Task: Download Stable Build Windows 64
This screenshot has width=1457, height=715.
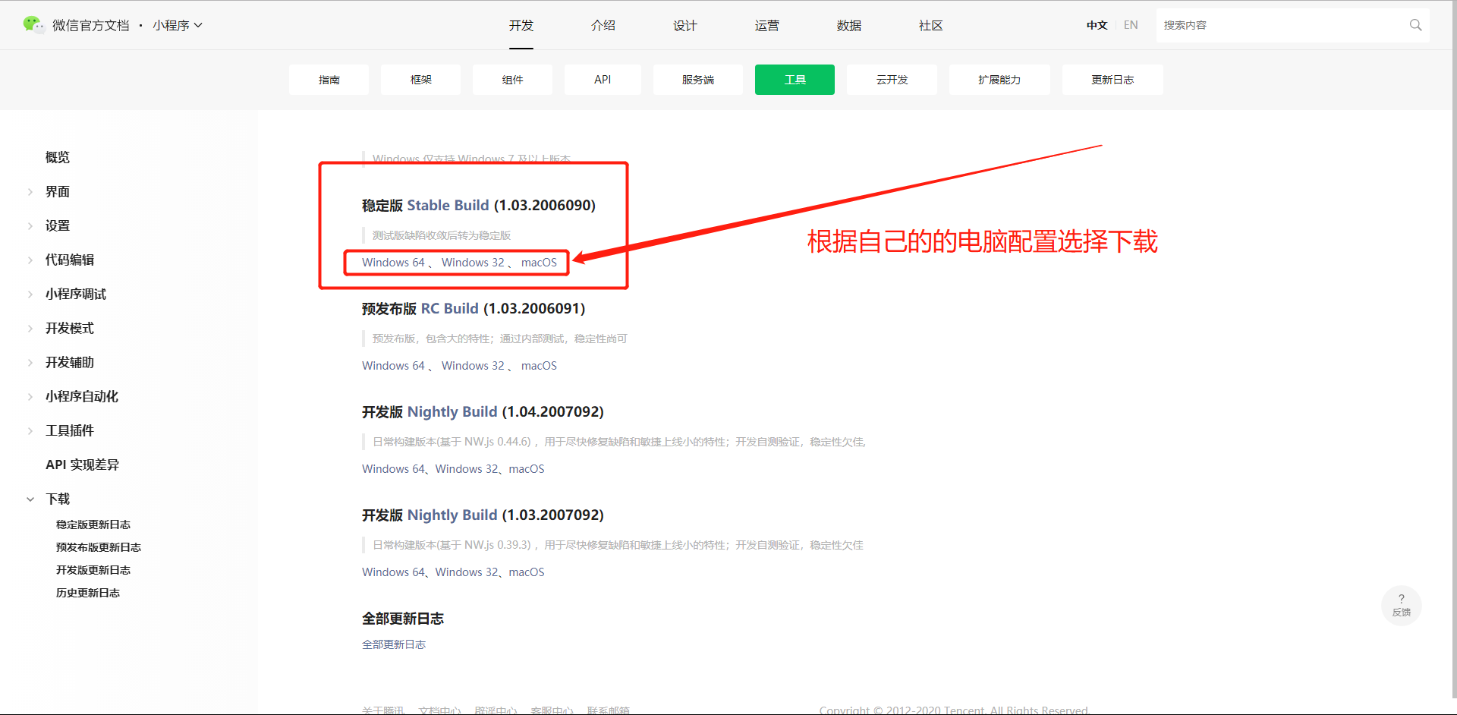Action: (393, 263)
